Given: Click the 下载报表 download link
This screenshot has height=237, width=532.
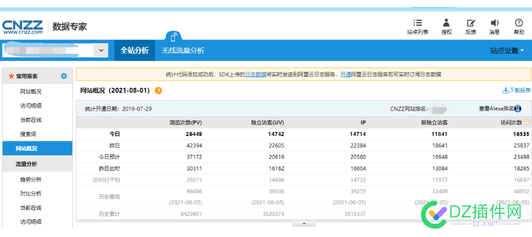Looking at the screenshot, I should (517, 90).
